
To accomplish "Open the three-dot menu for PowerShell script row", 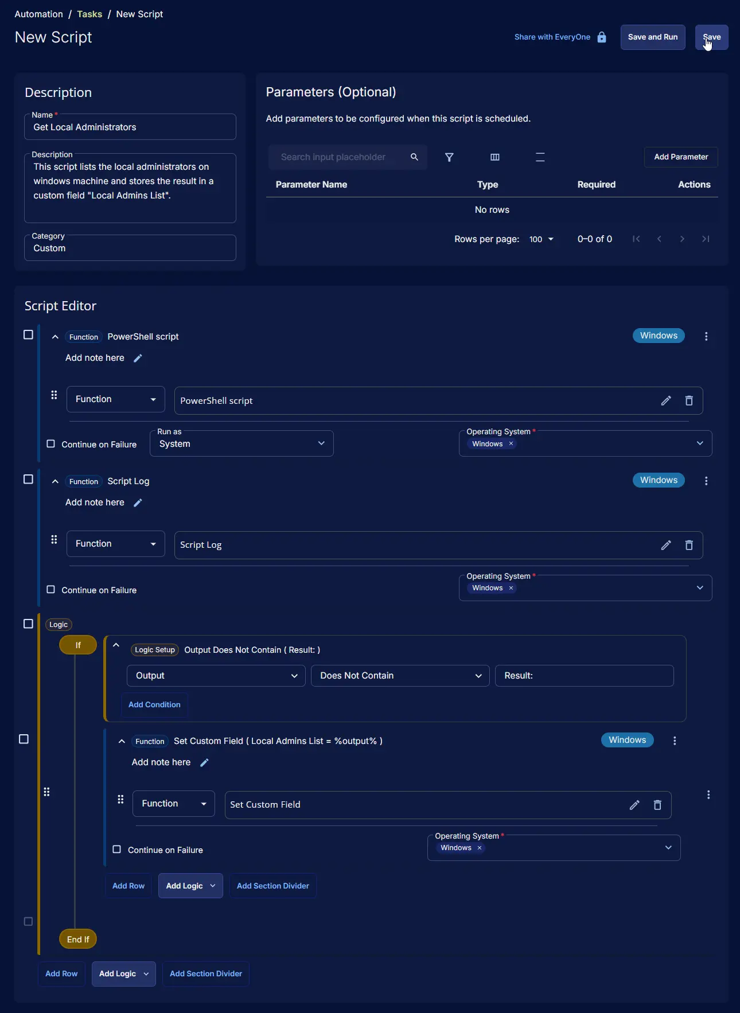I will 706,337.
